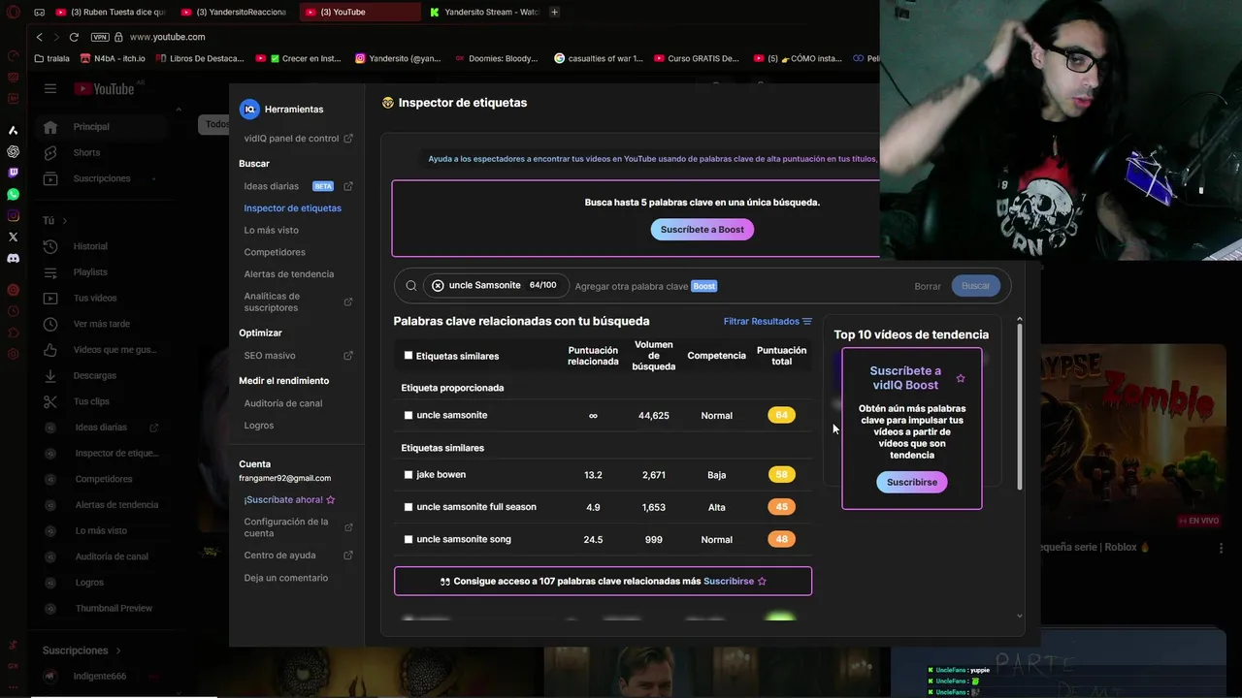
Task: Open the Filtrar Resultados filter dropdown
Action: pyautogui.click(x=768, y=321)
